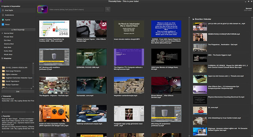
Task: Click the folder list scroll-down arrow
Action: tap(33, 87)
